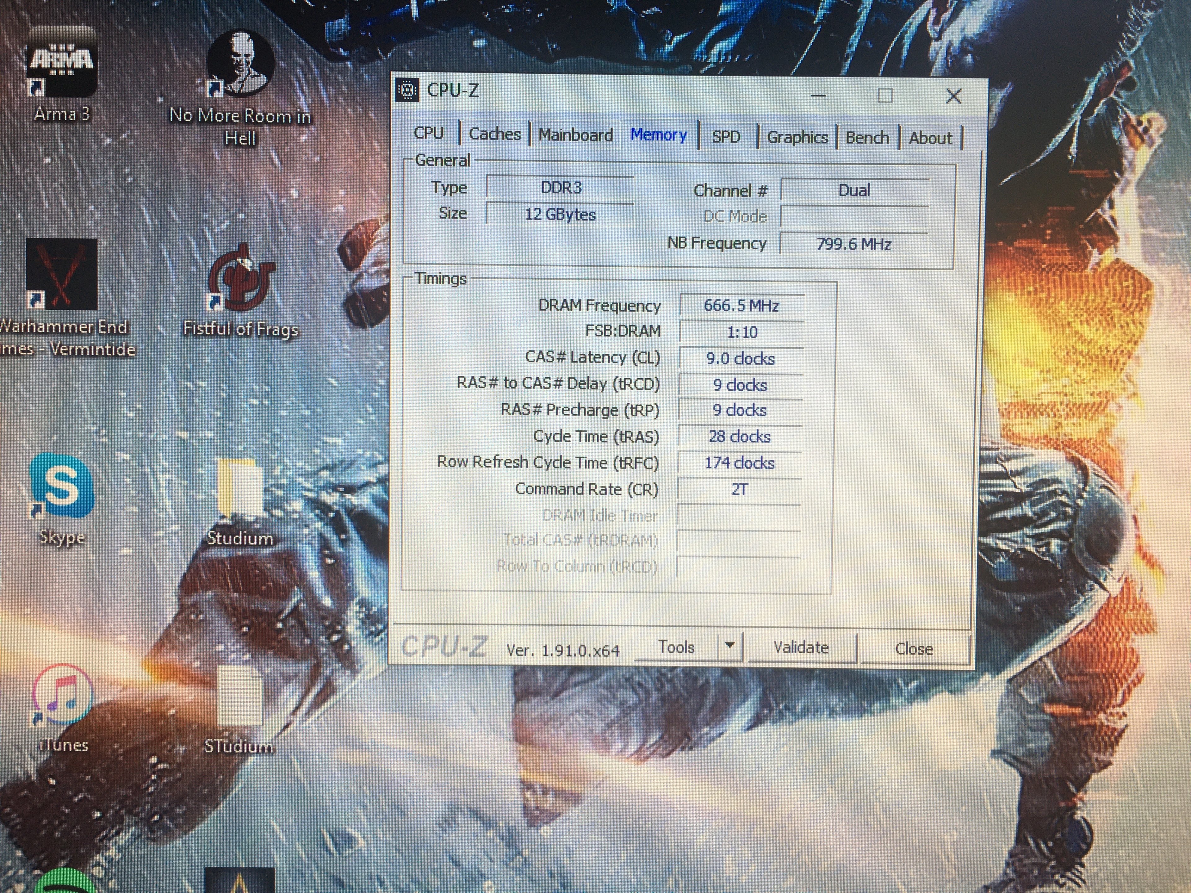Select the Graphics tab
Viewport: 1191px width, 893px height.
(x=797, y=137)
